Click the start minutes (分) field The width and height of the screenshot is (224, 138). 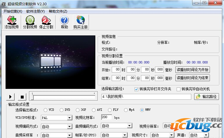[131, 70]
